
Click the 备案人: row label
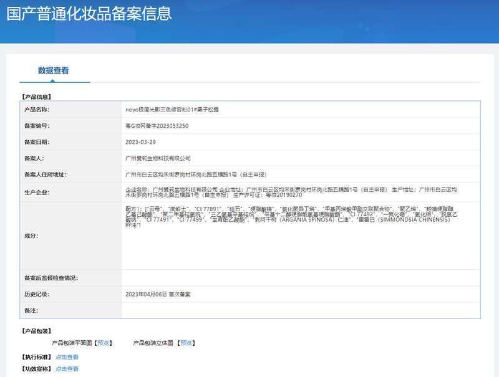[x=34, y=158]
